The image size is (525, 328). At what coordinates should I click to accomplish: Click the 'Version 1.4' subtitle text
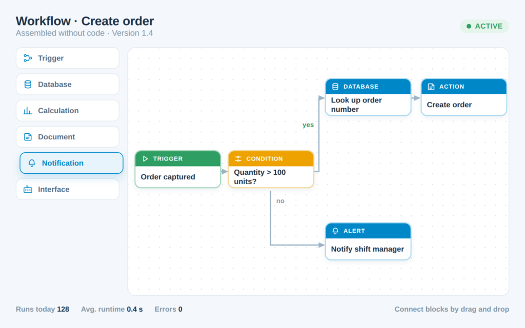tap(132, 33)
